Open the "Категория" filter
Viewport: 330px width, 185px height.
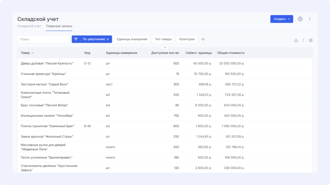click(187, 39)
